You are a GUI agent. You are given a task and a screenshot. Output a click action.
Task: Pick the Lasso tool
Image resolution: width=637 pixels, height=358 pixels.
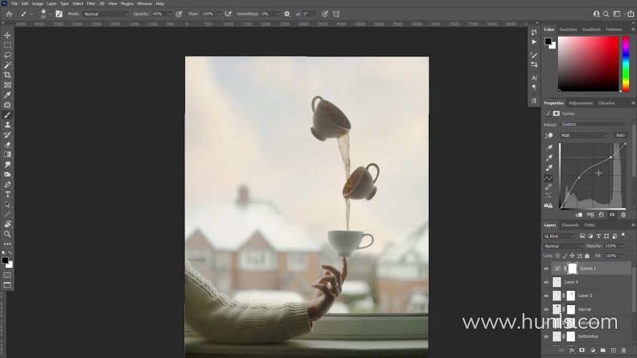point(7,55)
